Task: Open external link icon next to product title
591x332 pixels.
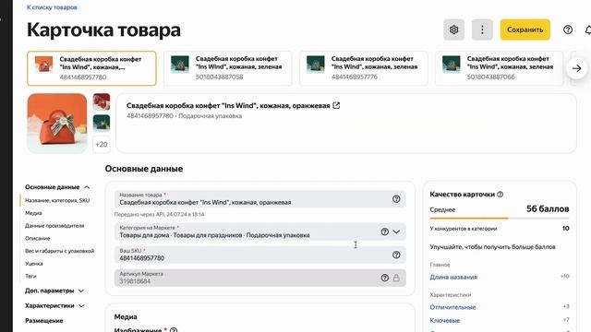Action: point(336,106)
